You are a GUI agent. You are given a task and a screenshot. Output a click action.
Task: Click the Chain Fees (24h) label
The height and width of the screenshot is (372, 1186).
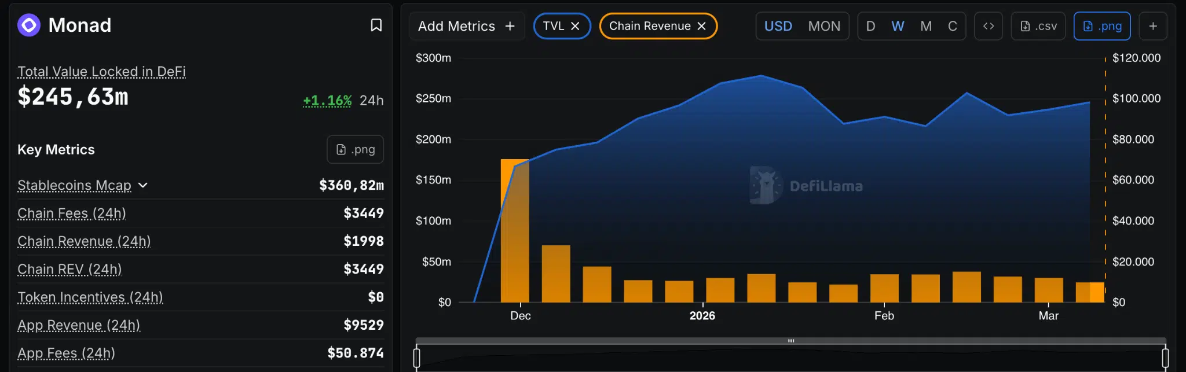click(x=72, y=213)
